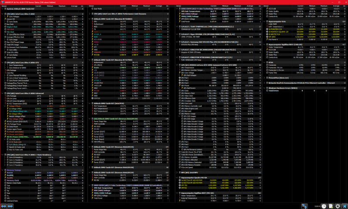This screenshot has height=209, width=348.
Task: Click the collapse-all sensors arrows icon
Action: click(x=10, y=206)
